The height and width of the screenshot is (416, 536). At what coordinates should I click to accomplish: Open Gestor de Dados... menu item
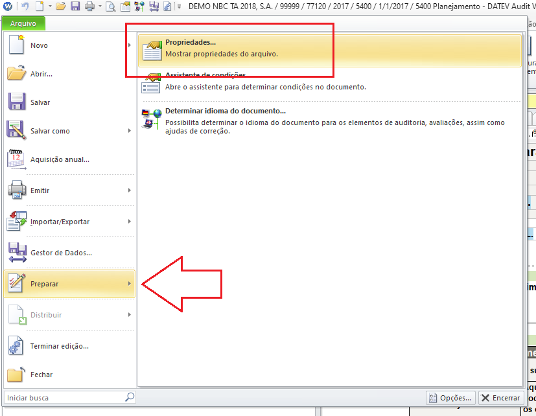coord(69,253)
